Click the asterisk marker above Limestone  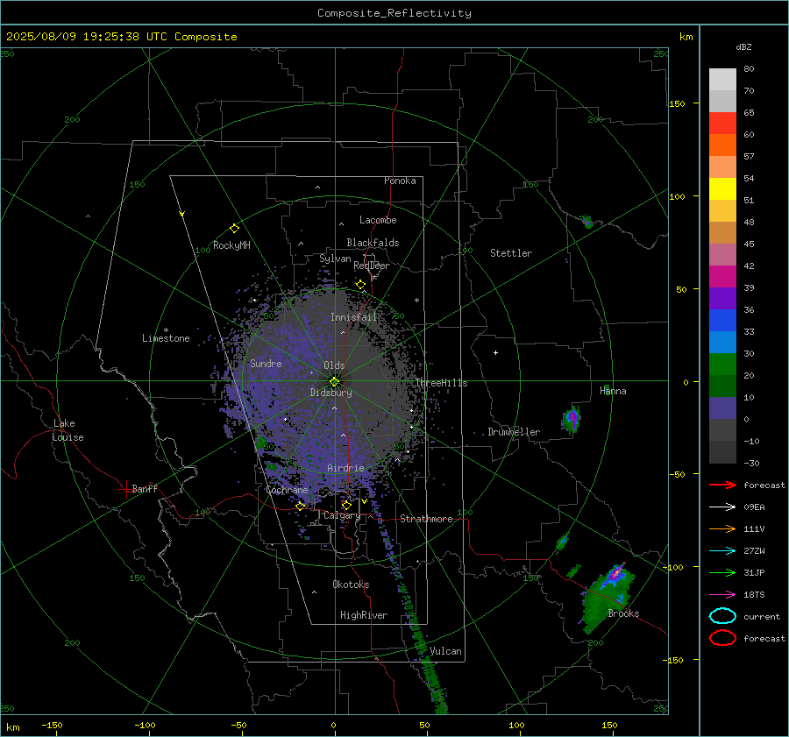(166, 330)
